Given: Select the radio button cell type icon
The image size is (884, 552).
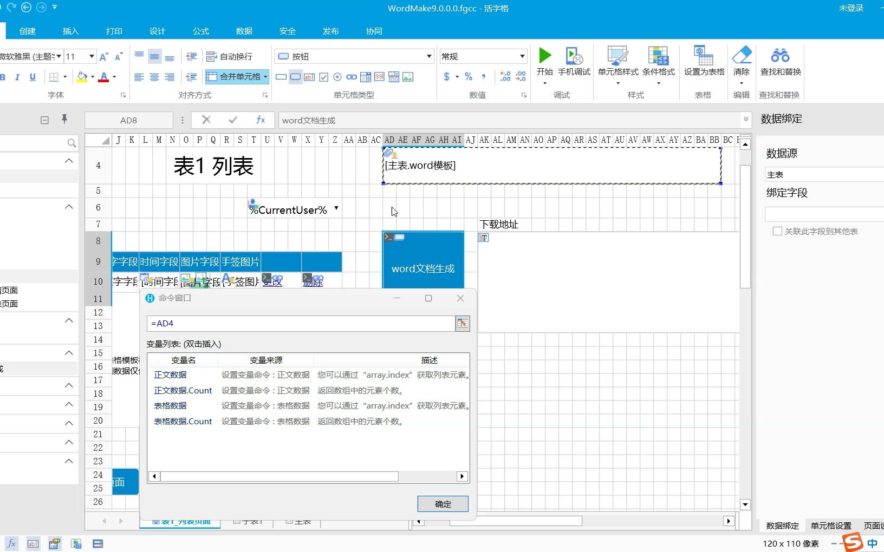Looking at the screenshot, I should click(x=337, y=77).
